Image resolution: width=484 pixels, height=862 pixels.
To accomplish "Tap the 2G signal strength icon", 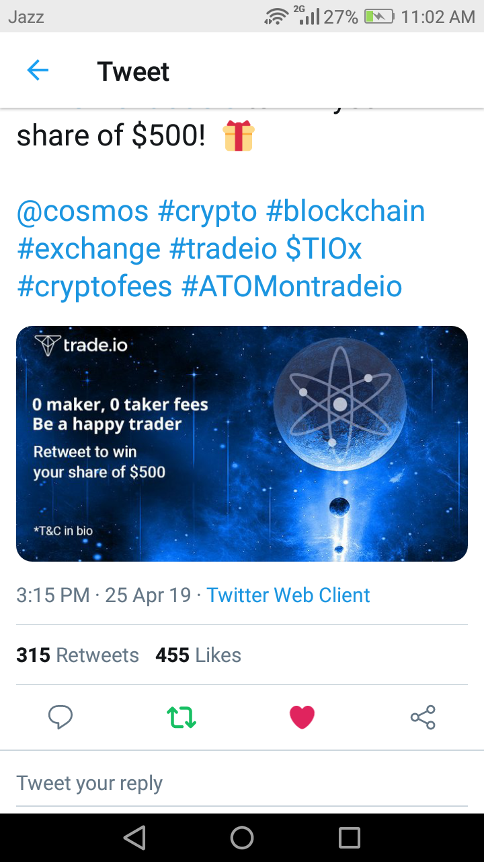I will tap(309, 17).
